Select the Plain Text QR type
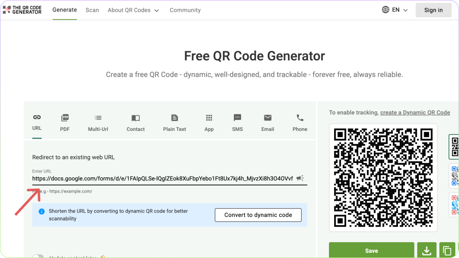 (x=175, y=123)
